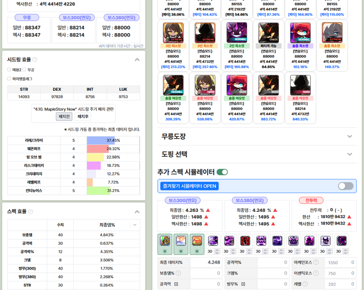Select the hooded Extreme boss card 257.60%
The height and width of the screenshot is (290, 364).
(205, 45)
